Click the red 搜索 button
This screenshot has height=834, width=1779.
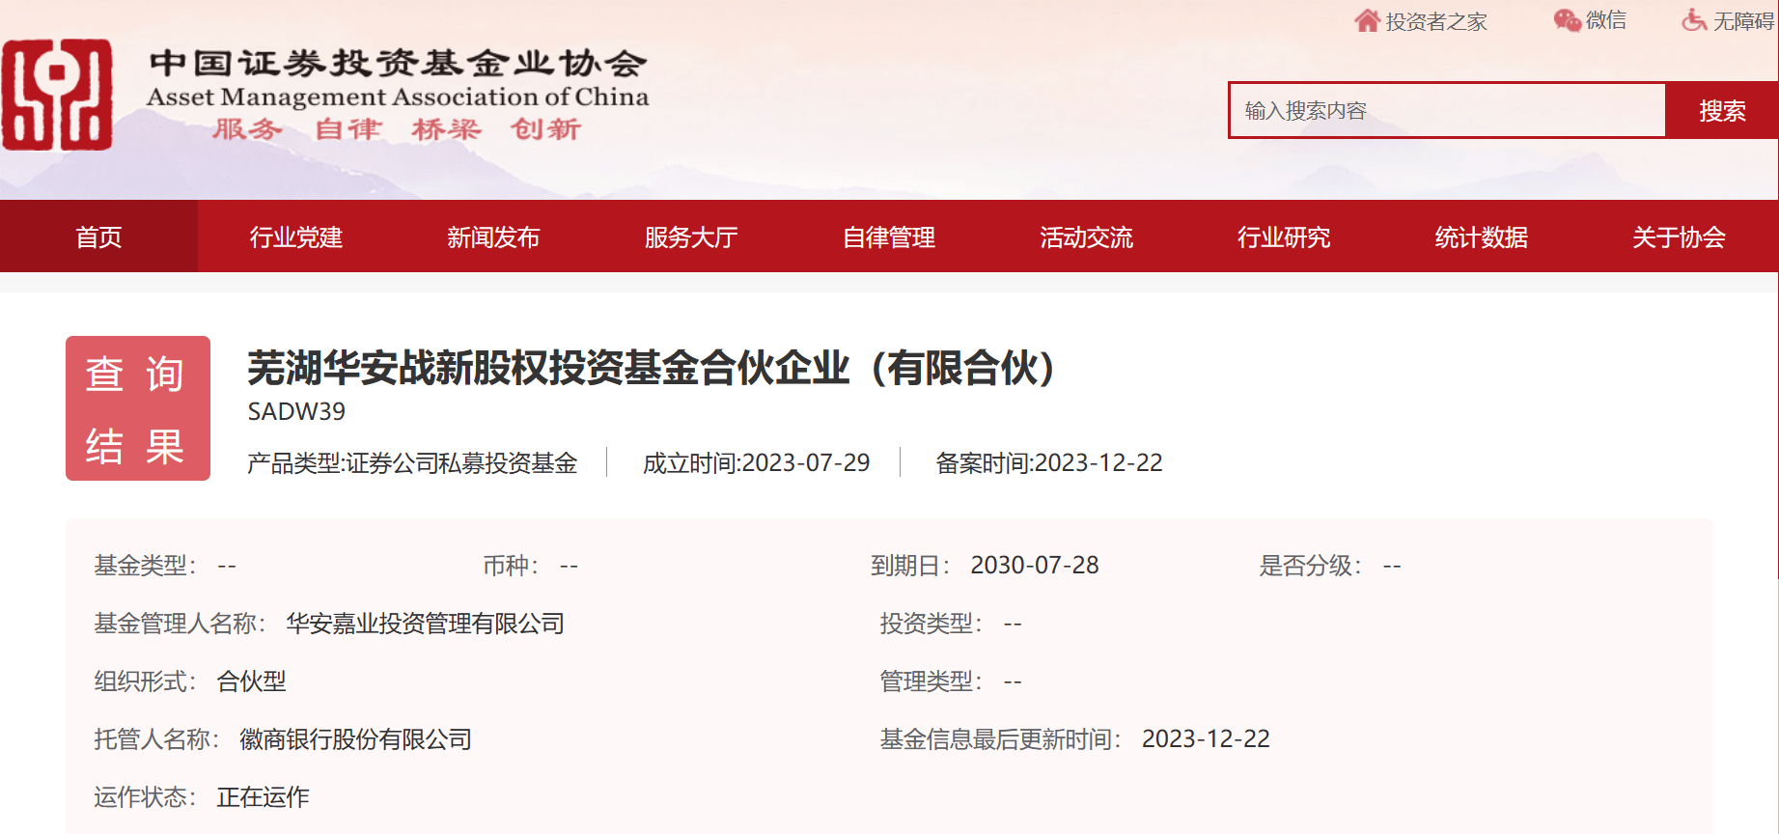coord(1722,110)
